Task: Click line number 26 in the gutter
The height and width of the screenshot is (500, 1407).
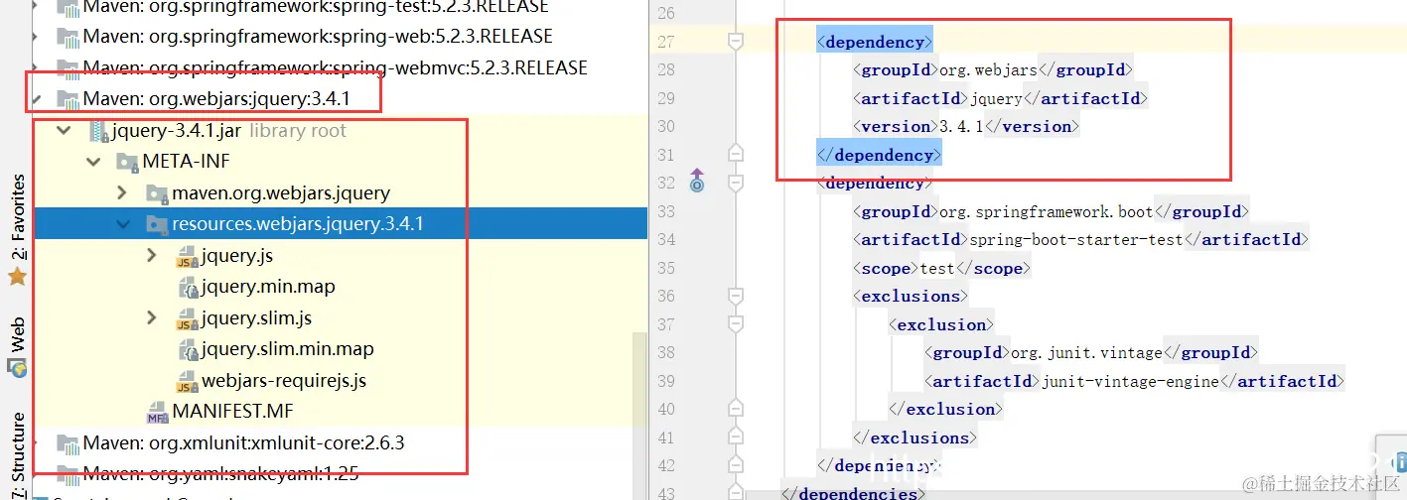Action: point(665,13)
